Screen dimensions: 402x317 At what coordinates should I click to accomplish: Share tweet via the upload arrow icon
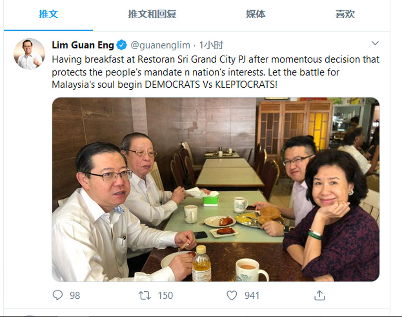click(319, 295)
